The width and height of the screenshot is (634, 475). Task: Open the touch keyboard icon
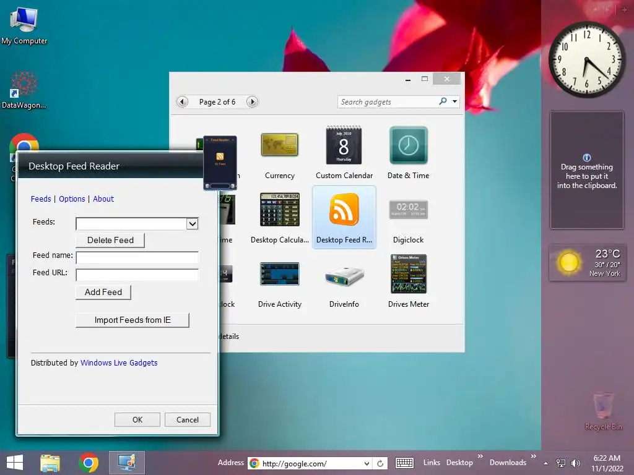404,463
